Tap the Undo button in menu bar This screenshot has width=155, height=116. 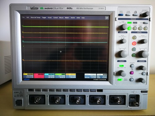107,18
